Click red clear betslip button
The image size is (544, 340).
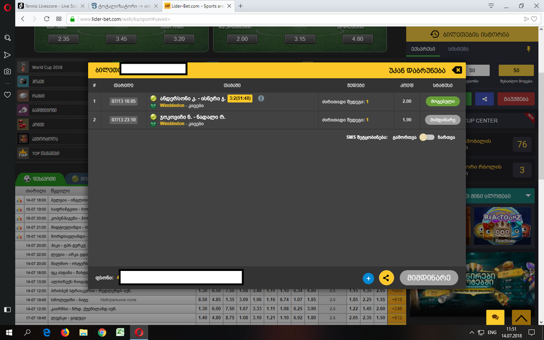pyautogui.click(x=516, y=99)
